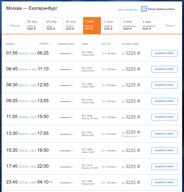The height and width of the screenshot is (192, 184).
Task: Switch to the 4 мая понедельник tab
Action: [x=149, y=25]
